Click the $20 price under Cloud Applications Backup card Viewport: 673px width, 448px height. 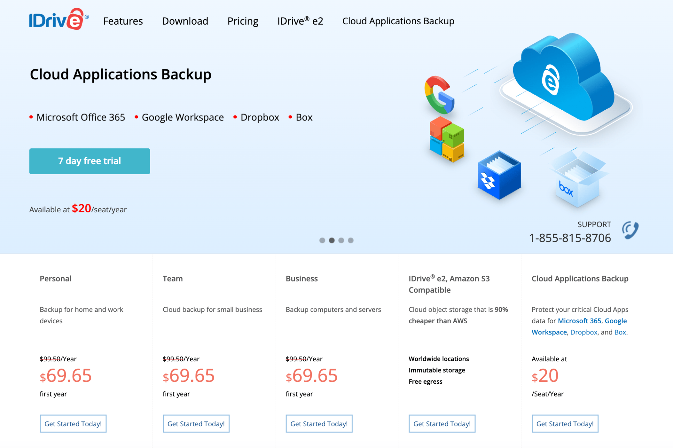545,375
